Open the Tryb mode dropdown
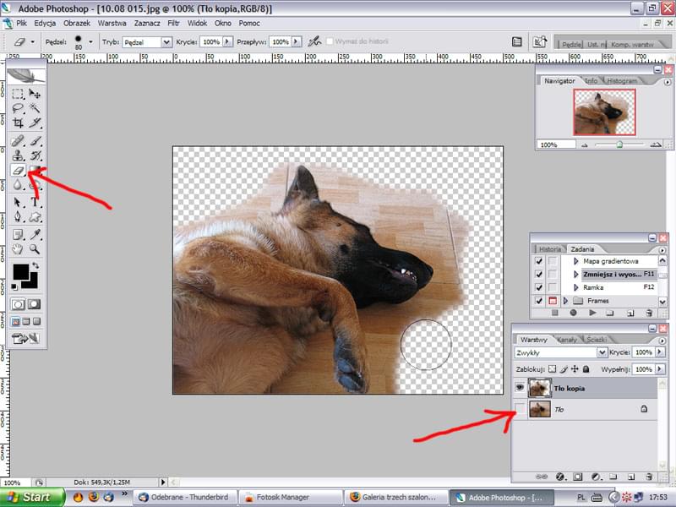Viewport: 676px width, 507px height. pyautogui.click(x=166, y=41)
